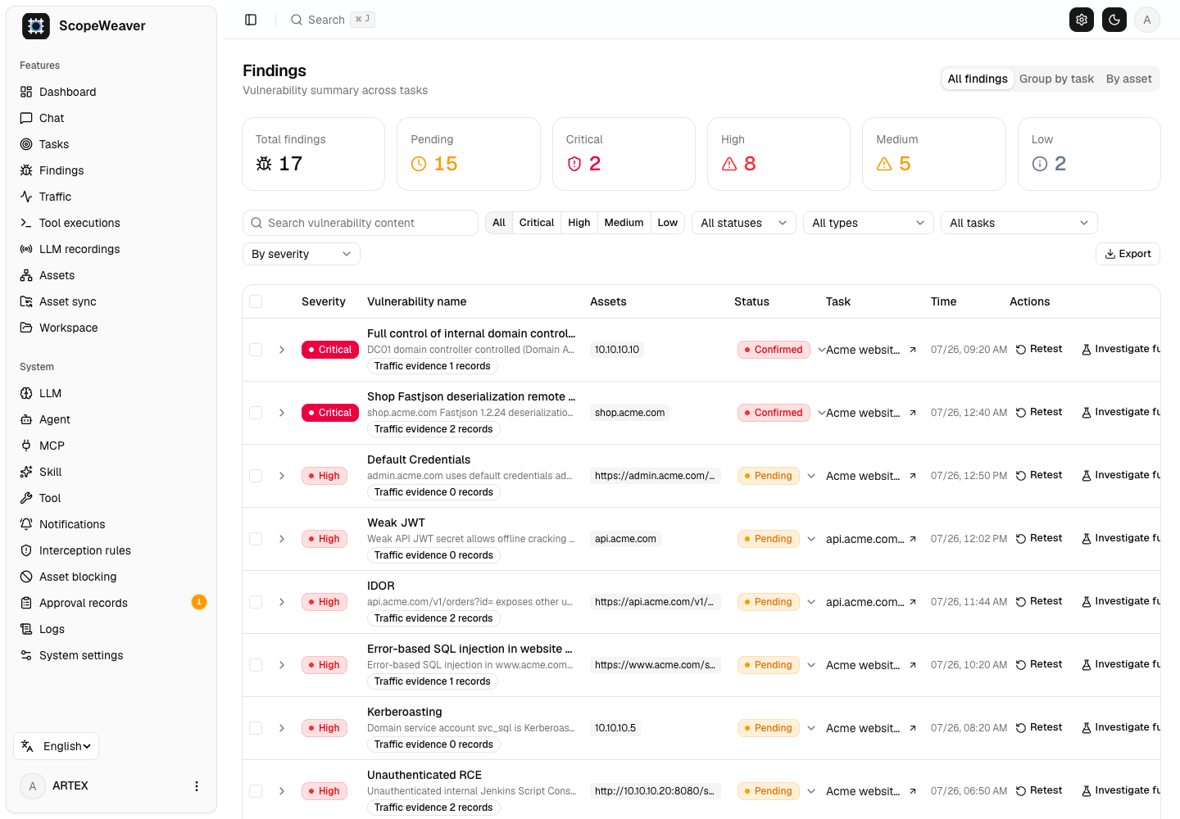
Task: Check the Default Credentials row
Action: 256,476
